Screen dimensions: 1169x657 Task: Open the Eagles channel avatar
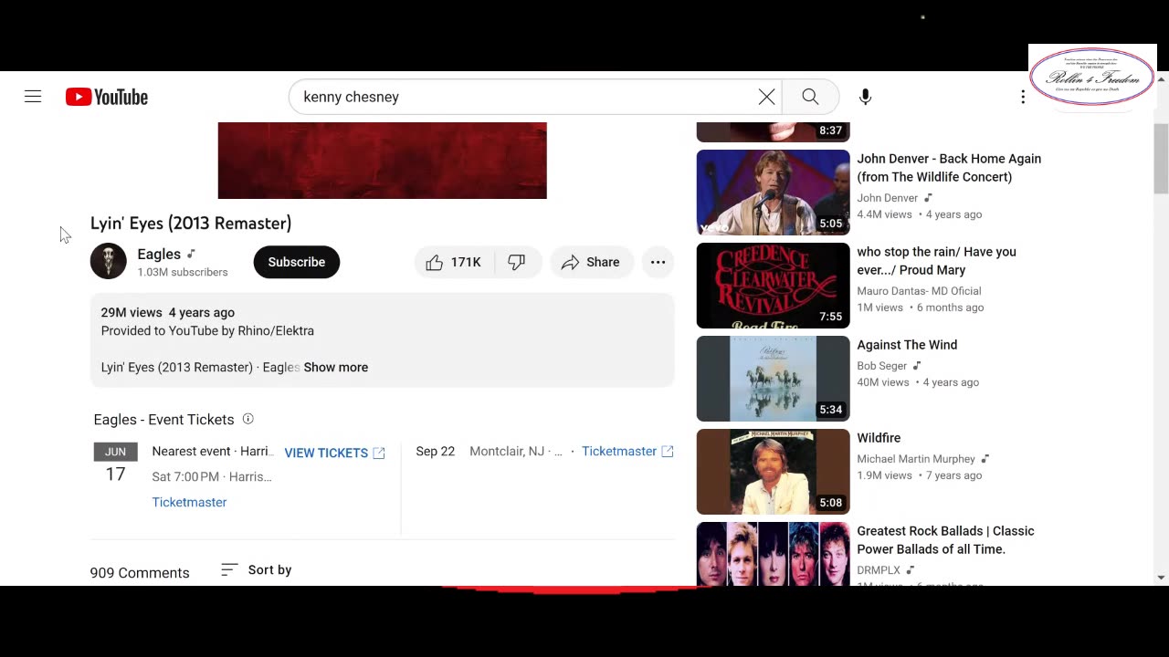click(108, 262)
